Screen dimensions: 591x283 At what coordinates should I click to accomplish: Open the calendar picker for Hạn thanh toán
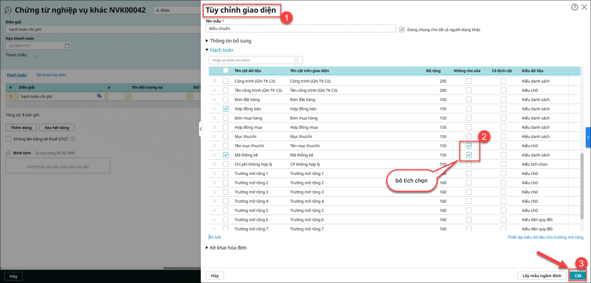coord(67,46)
